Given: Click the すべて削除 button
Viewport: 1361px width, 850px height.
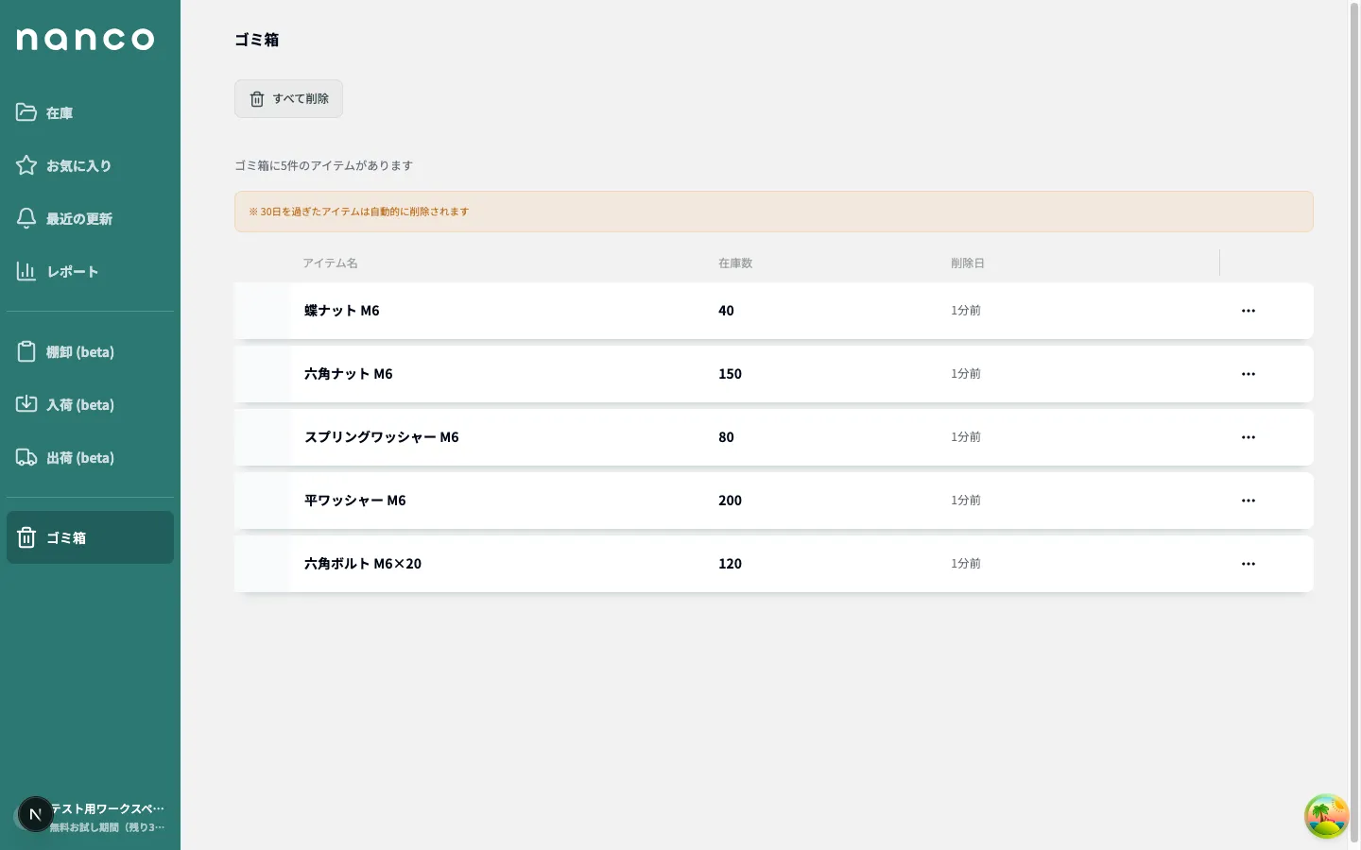Looking at the screenshot, I should 288,98.
